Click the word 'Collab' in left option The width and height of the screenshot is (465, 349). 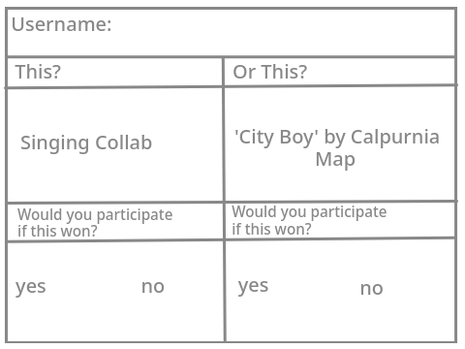(x=124, y=143)
